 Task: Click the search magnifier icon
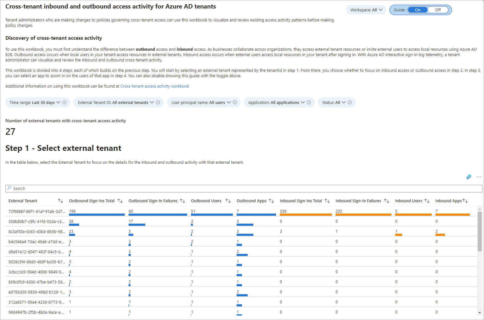coord(9,188)
